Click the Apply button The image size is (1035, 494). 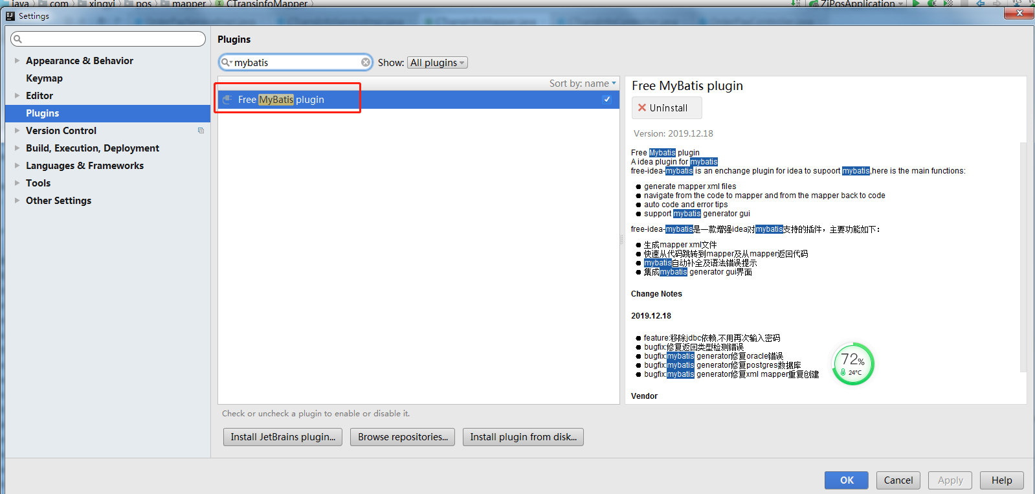(950, 480)
